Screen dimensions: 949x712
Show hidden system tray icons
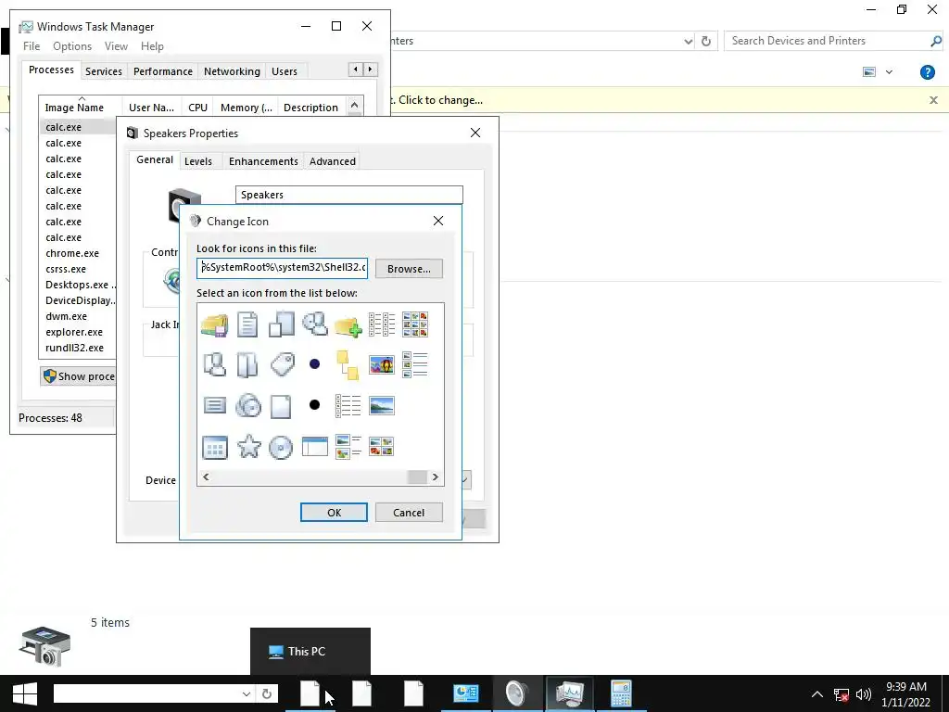[817, 693]
